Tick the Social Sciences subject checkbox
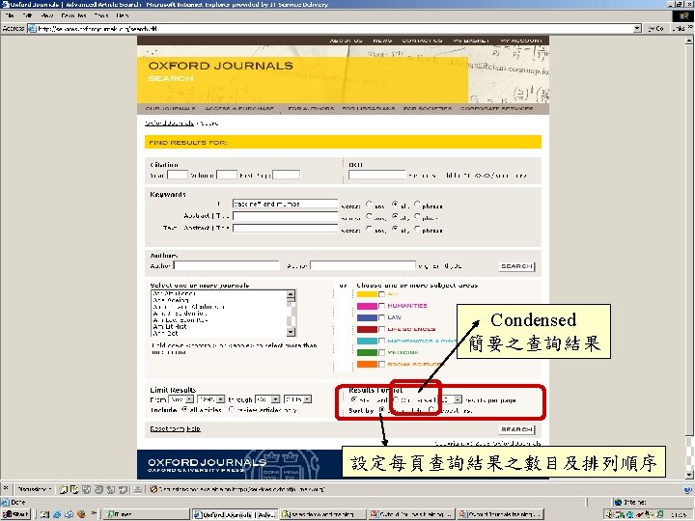The image size is (695, 521). pos(381,364)
